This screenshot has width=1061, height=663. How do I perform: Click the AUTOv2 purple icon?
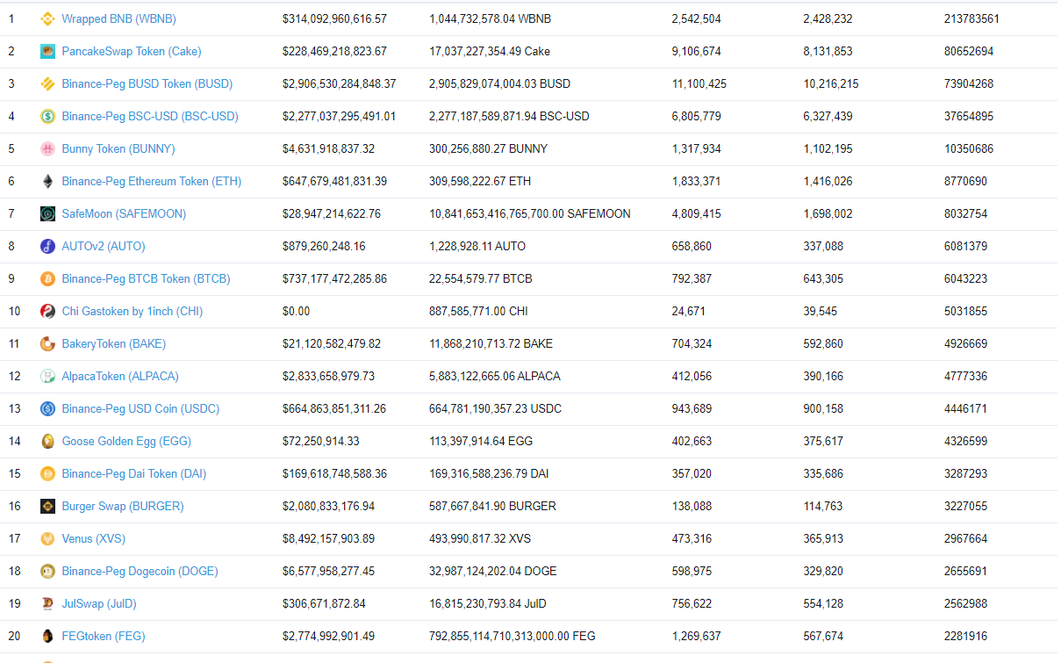point(47,246)
